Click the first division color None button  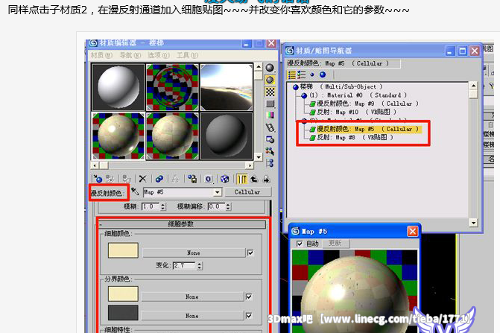pos(192,296)
